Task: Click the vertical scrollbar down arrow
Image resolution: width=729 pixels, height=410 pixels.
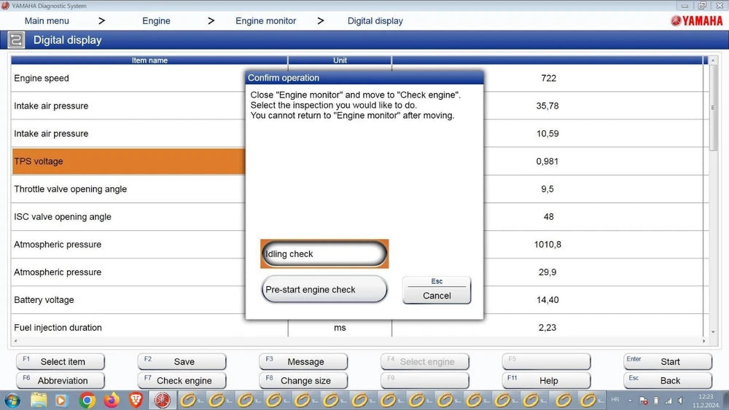Action: [x=713, y=332]
